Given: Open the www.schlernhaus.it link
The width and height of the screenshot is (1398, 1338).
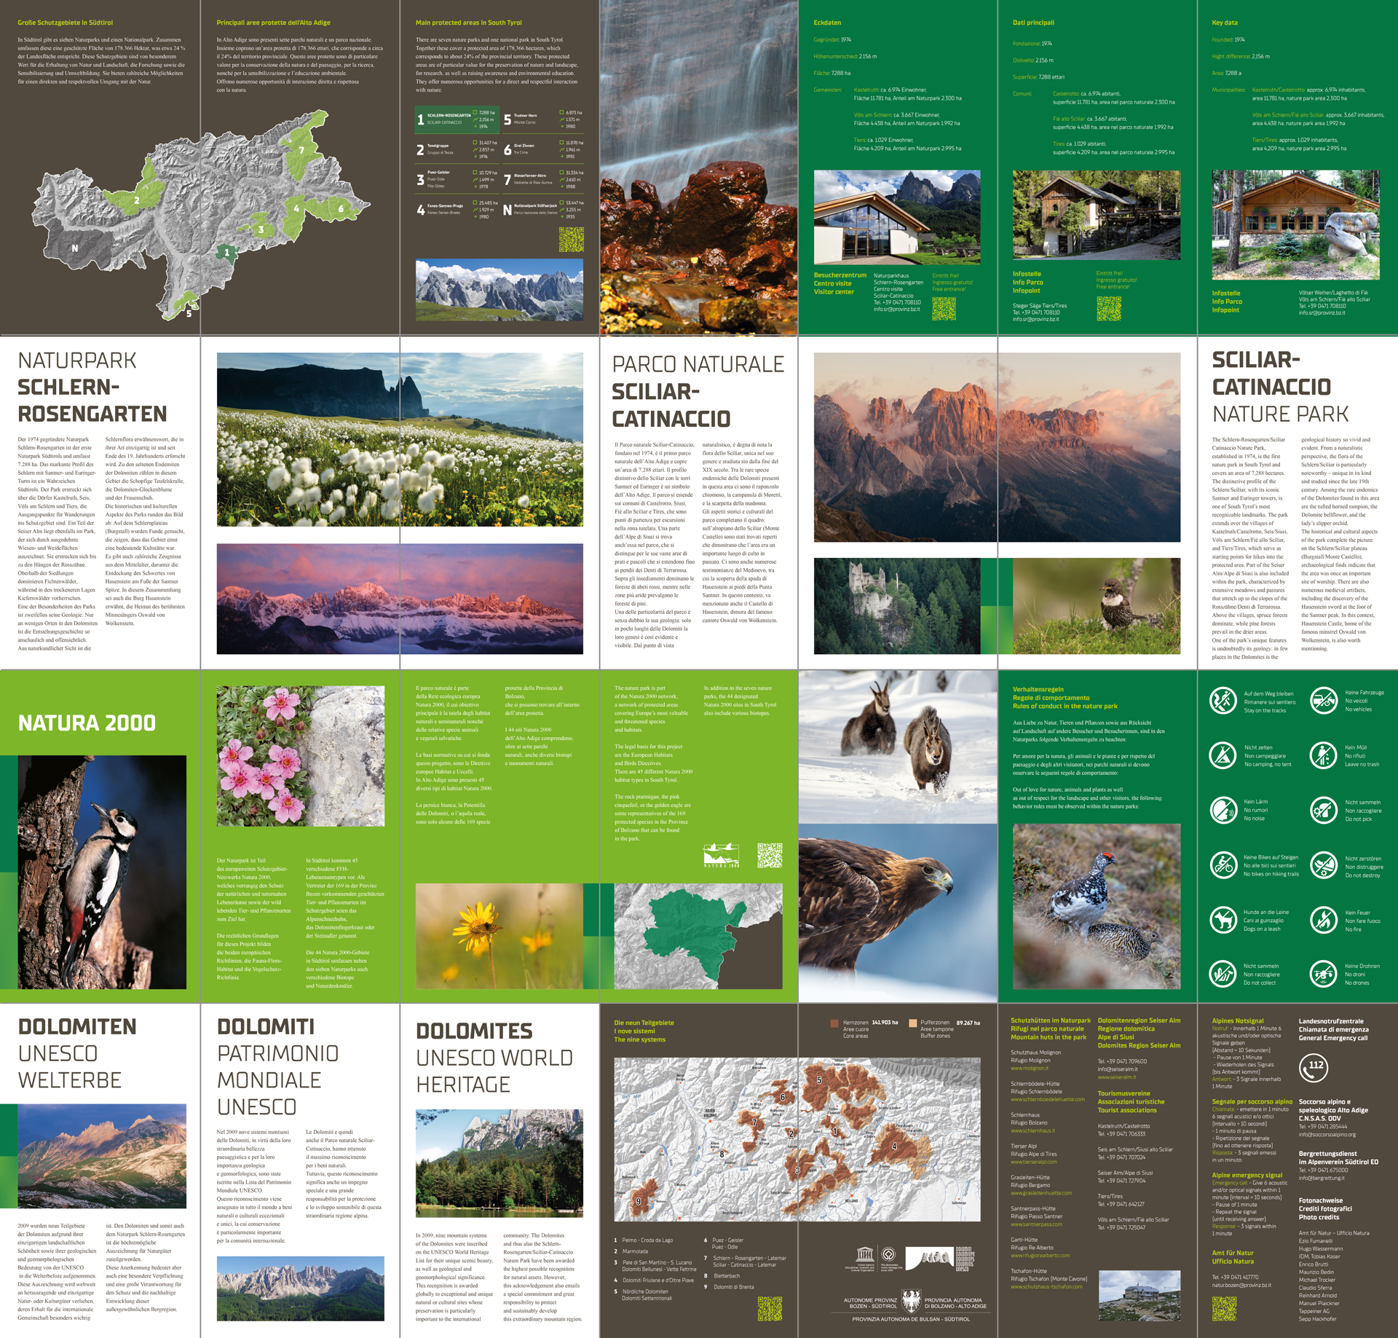Looking at the screenshot, I should click(x=1032, y=1131).
